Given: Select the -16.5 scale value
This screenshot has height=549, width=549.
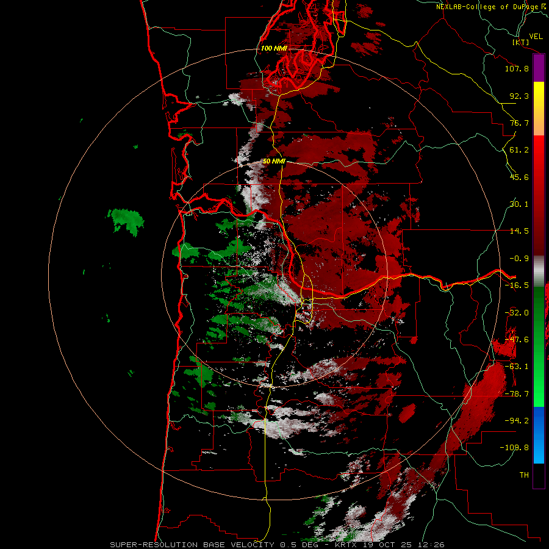Looking at the screenshot, I should coord(517,285).
